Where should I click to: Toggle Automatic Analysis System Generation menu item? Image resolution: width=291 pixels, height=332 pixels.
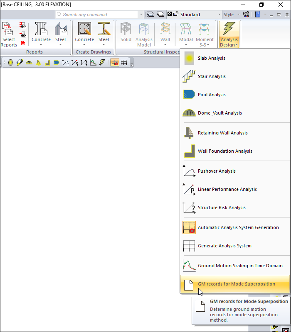pos(235,227)
